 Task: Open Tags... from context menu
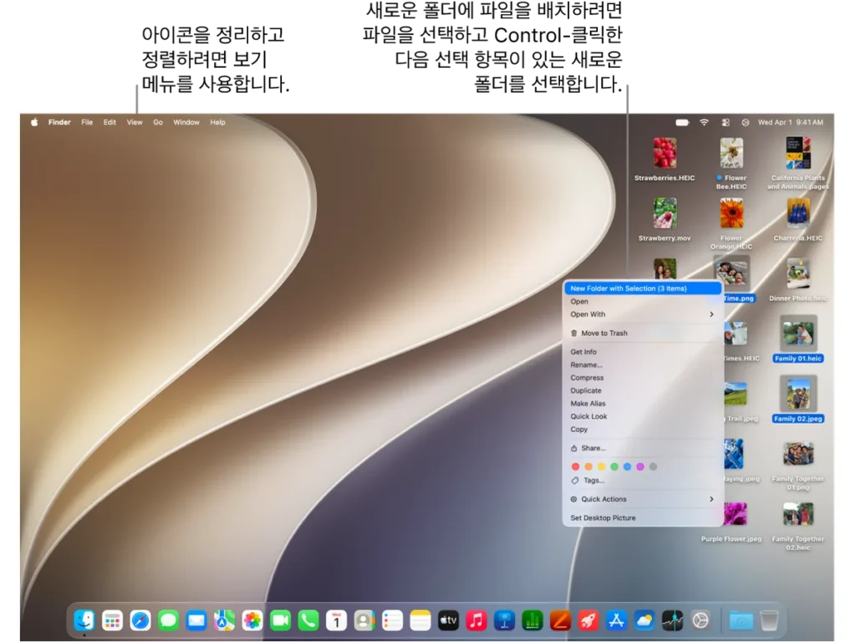point(643,481)
